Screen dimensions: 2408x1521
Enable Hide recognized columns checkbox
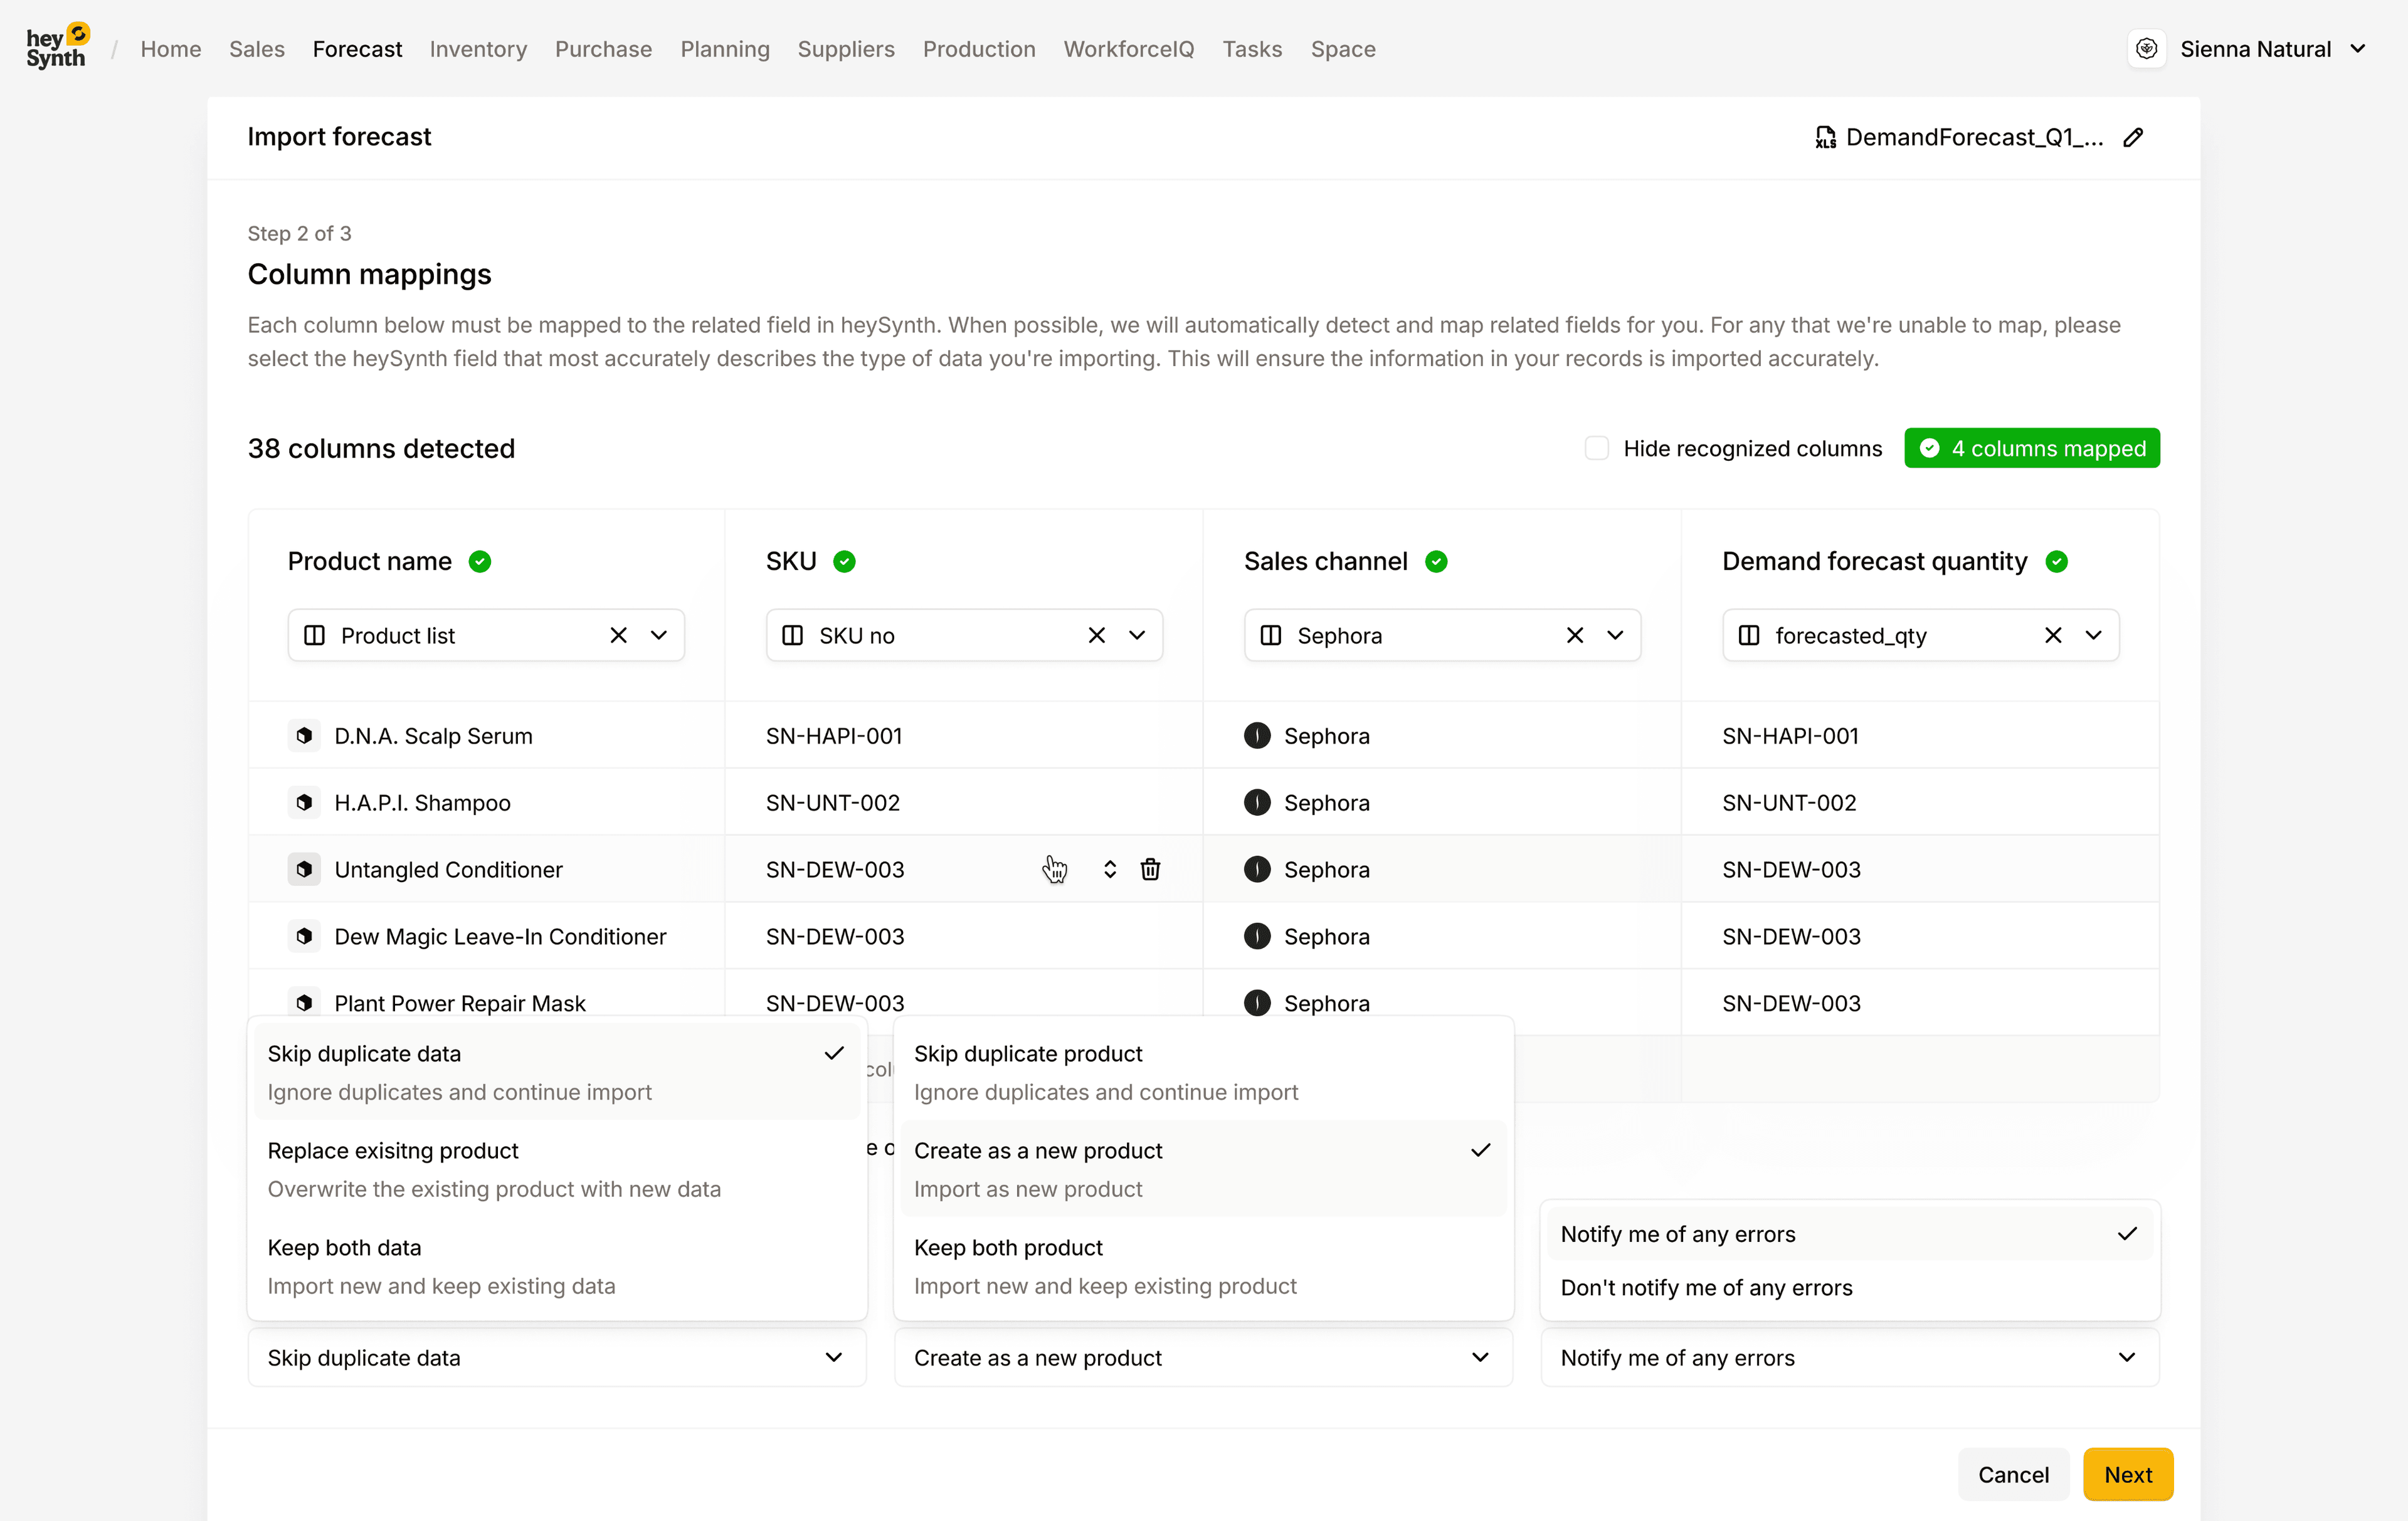tap(1596, 448)
